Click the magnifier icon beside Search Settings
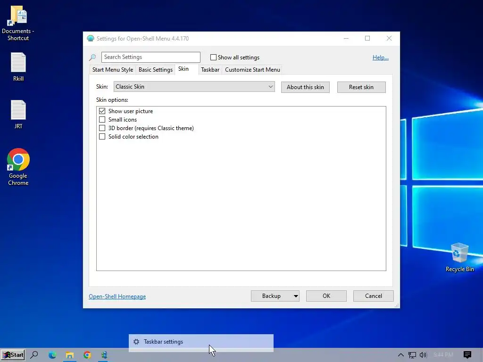483x362 pixels. tap(92, 57)
